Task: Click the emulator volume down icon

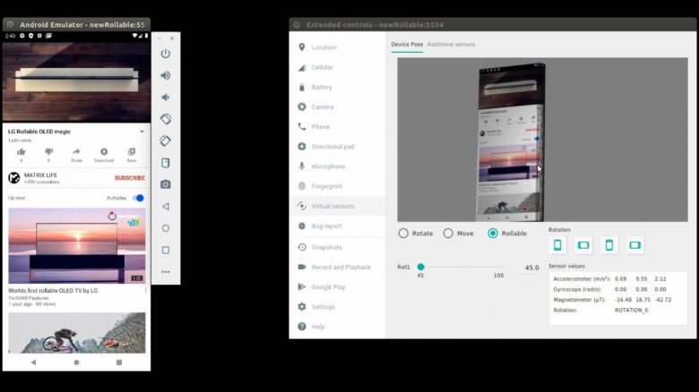Action: point(166,97)
